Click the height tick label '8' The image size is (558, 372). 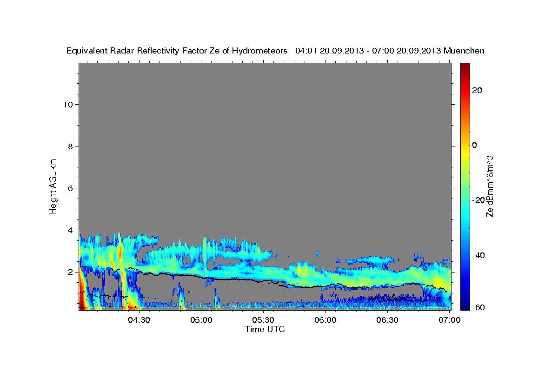(x=69, y=146)
